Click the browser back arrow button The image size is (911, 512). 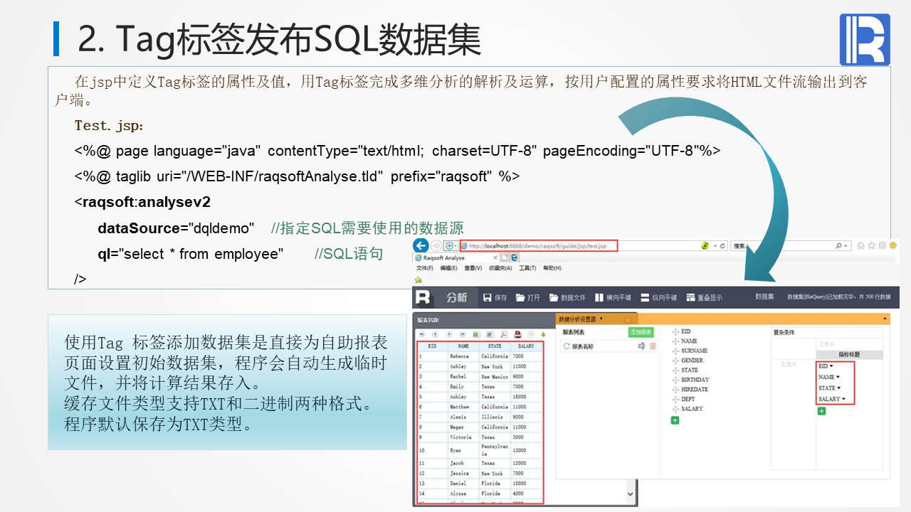pyautogui.click(x=421, y=245)
